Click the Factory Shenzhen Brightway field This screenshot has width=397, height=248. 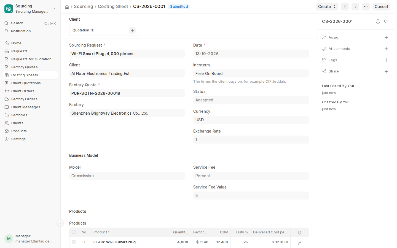127,113
